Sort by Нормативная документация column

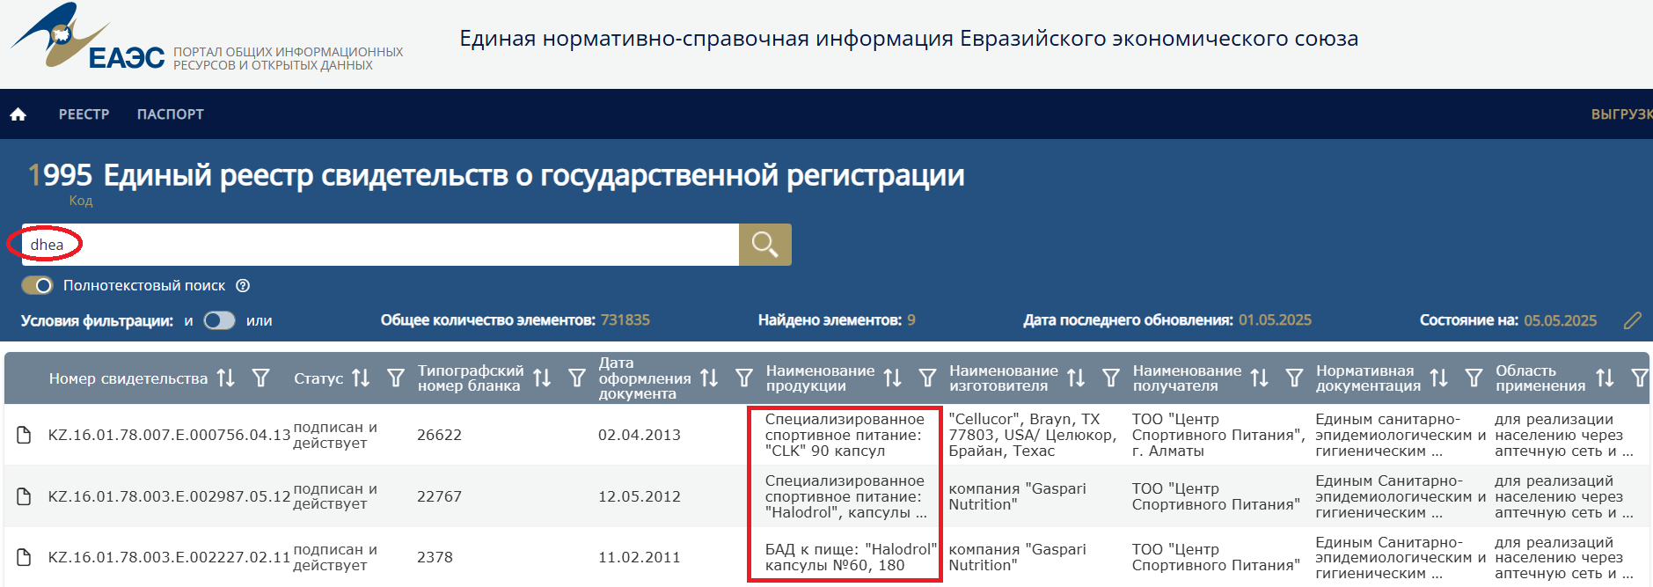tap(1439, 378)
